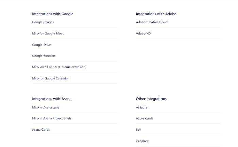Open the Asana Cards link
Viewport: 238px width, 147px height.
41,130
